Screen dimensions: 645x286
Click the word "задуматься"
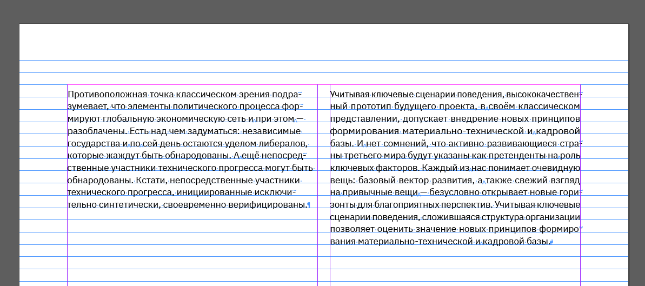pos(212,131)
